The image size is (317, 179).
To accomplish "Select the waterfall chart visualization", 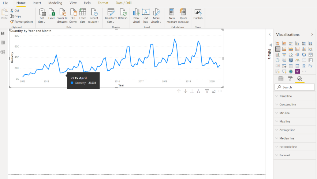I will pyautogui.click(x=277, y=55).
